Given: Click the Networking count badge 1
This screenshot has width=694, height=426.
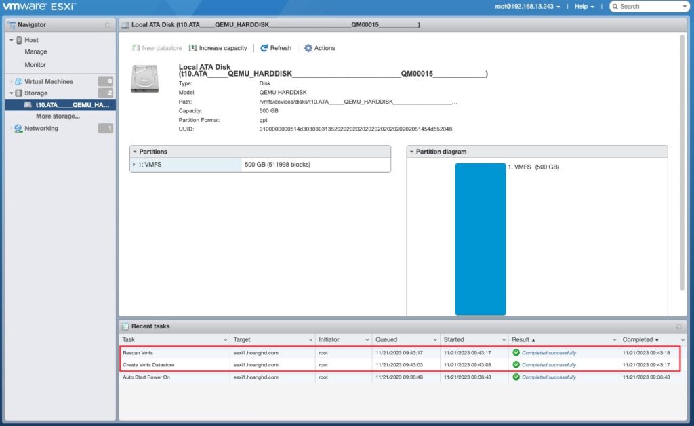Looking at the screenshot, I should tap(105, 128).
